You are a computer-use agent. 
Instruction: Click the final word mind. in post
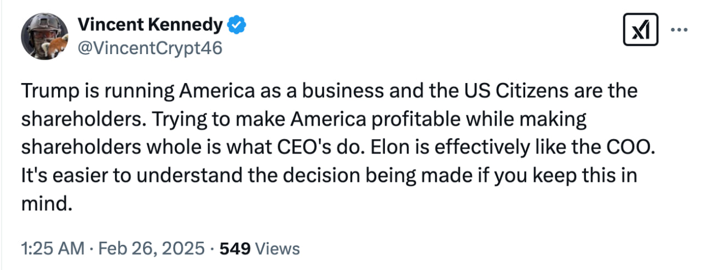pos(47,204)
